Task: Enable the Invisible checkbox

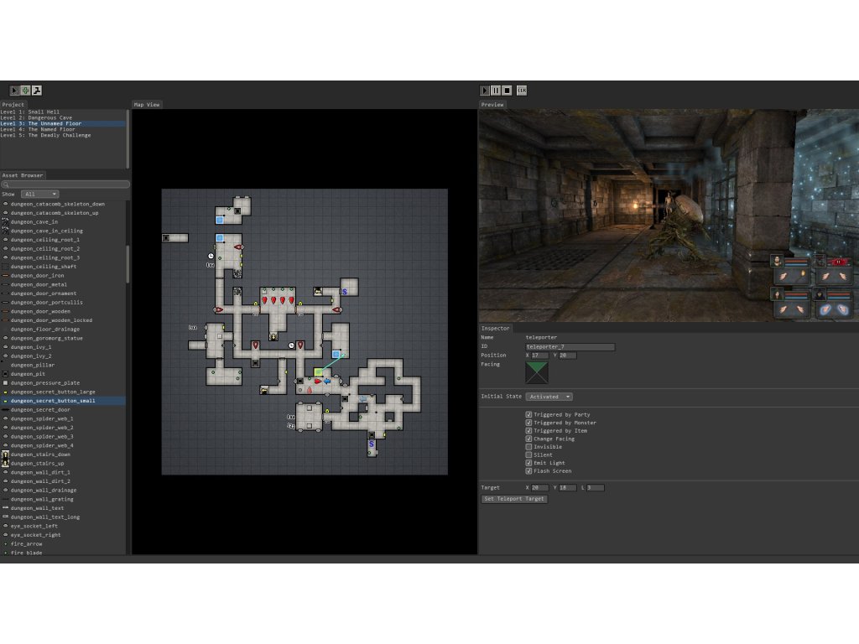Action: point(528,447)
